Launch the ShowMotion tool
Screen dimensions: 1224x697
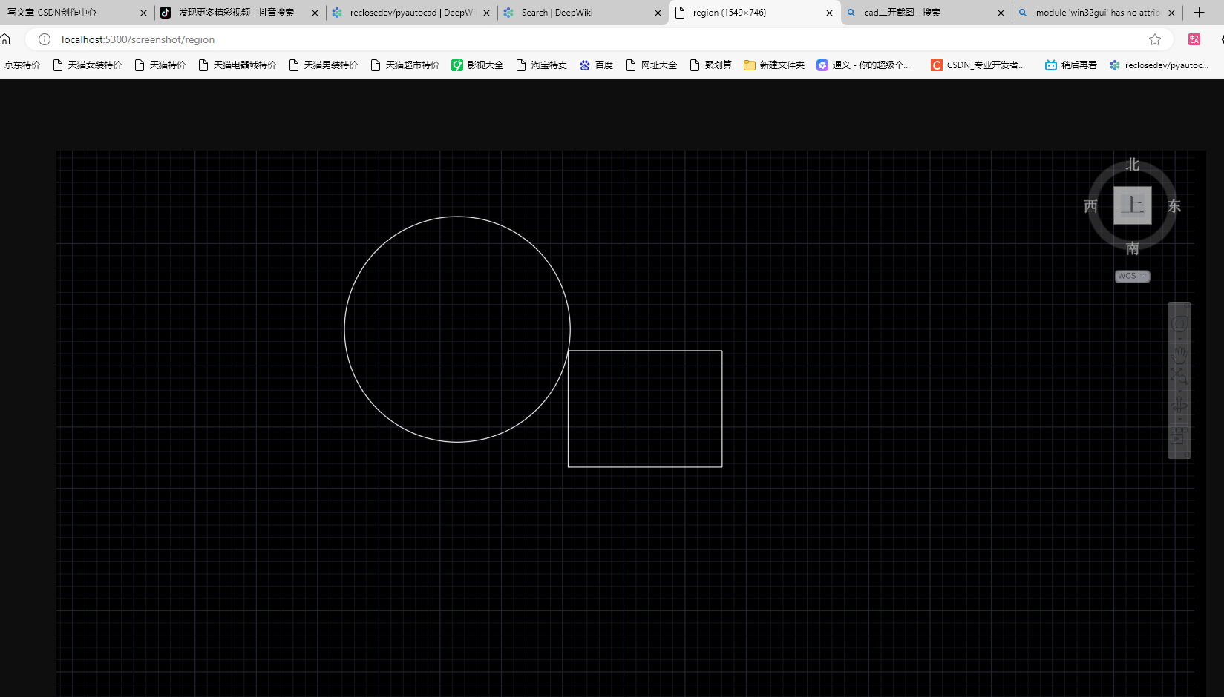[1179, 436]
